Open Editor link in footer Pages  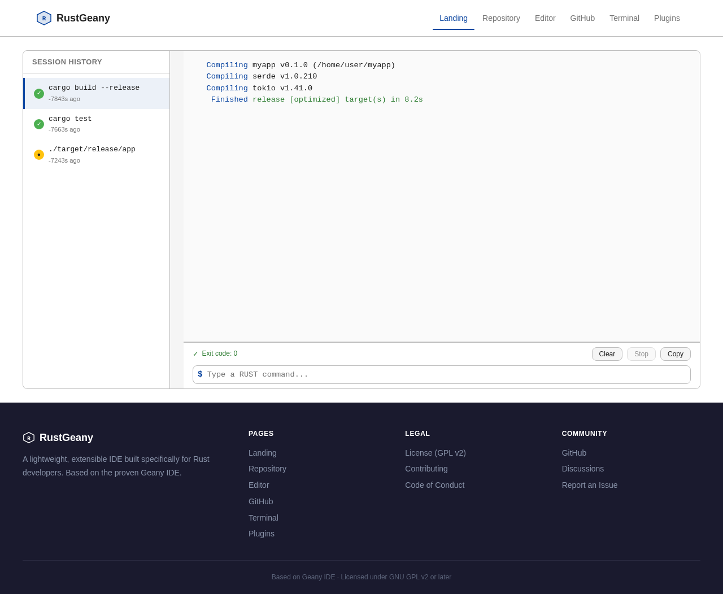259,485
